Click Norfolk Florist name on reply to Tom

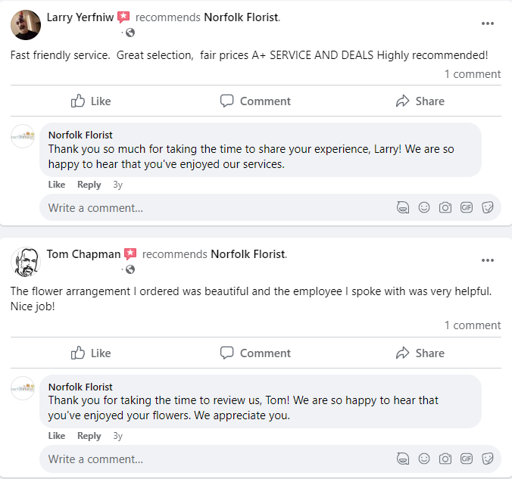click(x=80, y=387)
